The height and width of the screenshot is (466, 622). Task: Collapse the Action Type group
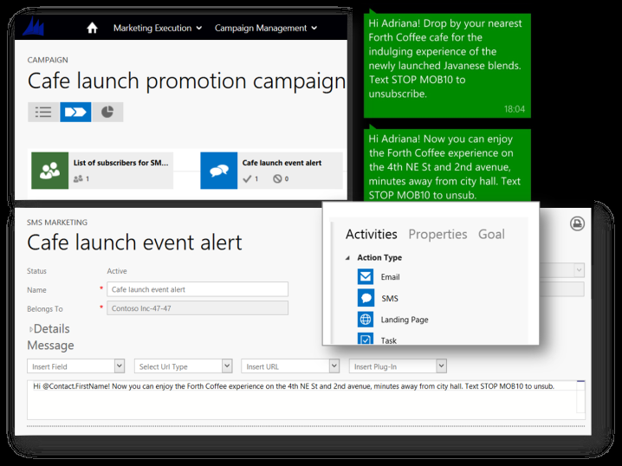347,258
